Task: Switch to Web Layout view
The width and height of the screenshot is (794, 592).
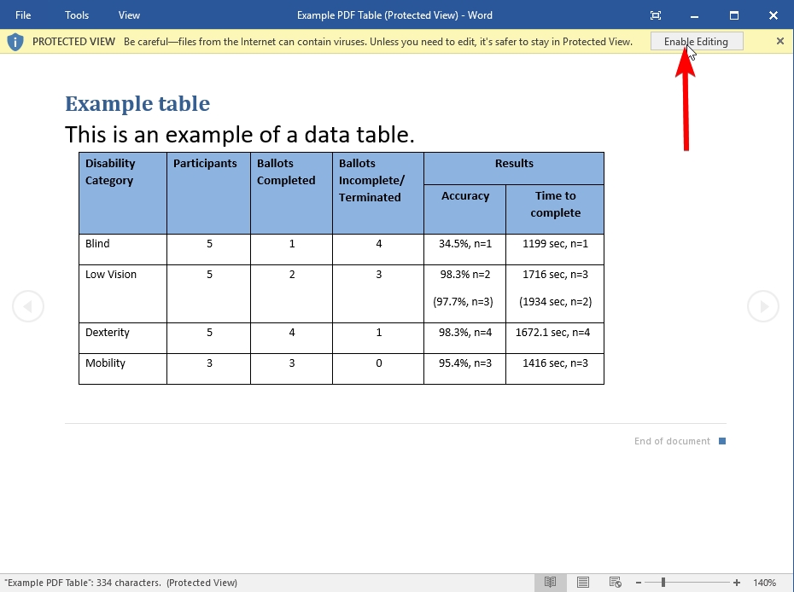Action: pyautogui.click(x=615, y=582)
